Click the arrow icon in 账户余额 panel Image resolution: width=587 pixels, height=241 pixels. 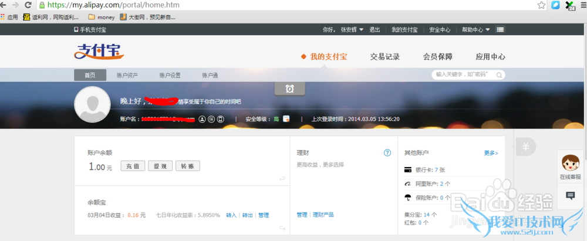(x=282, y=179)
